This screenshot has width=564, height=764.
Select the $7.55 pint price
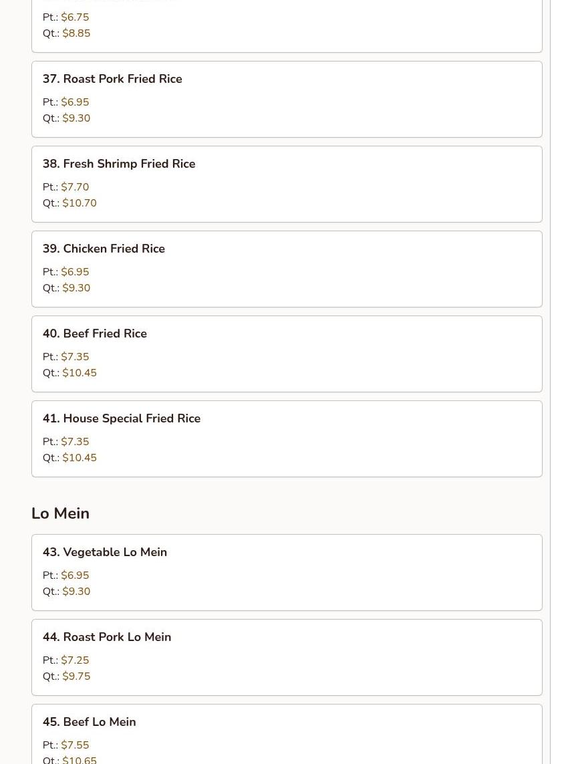click(x=75, y=745)
